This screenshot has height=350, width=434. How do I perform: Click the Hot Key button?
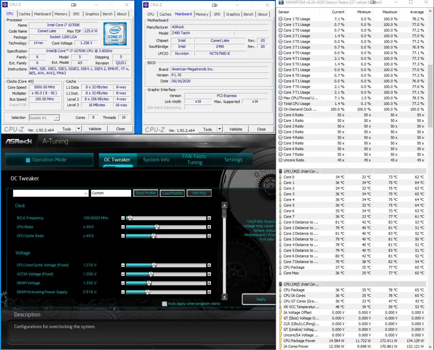[199, 193]
